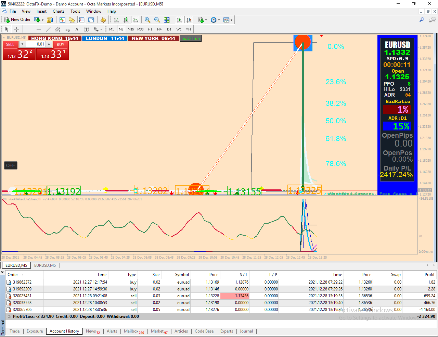Open the Periodicity clock dropdown arrow

(219, 20)
